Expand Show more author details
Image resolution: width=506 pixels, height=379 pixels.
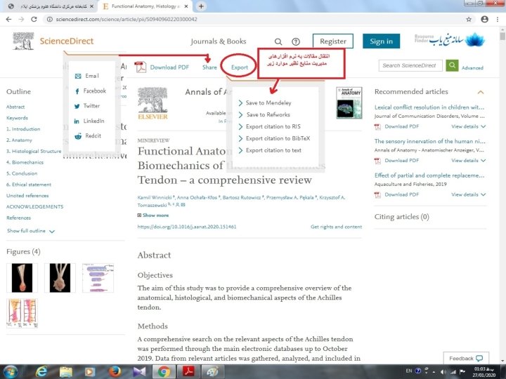click(x=153, y=215)
